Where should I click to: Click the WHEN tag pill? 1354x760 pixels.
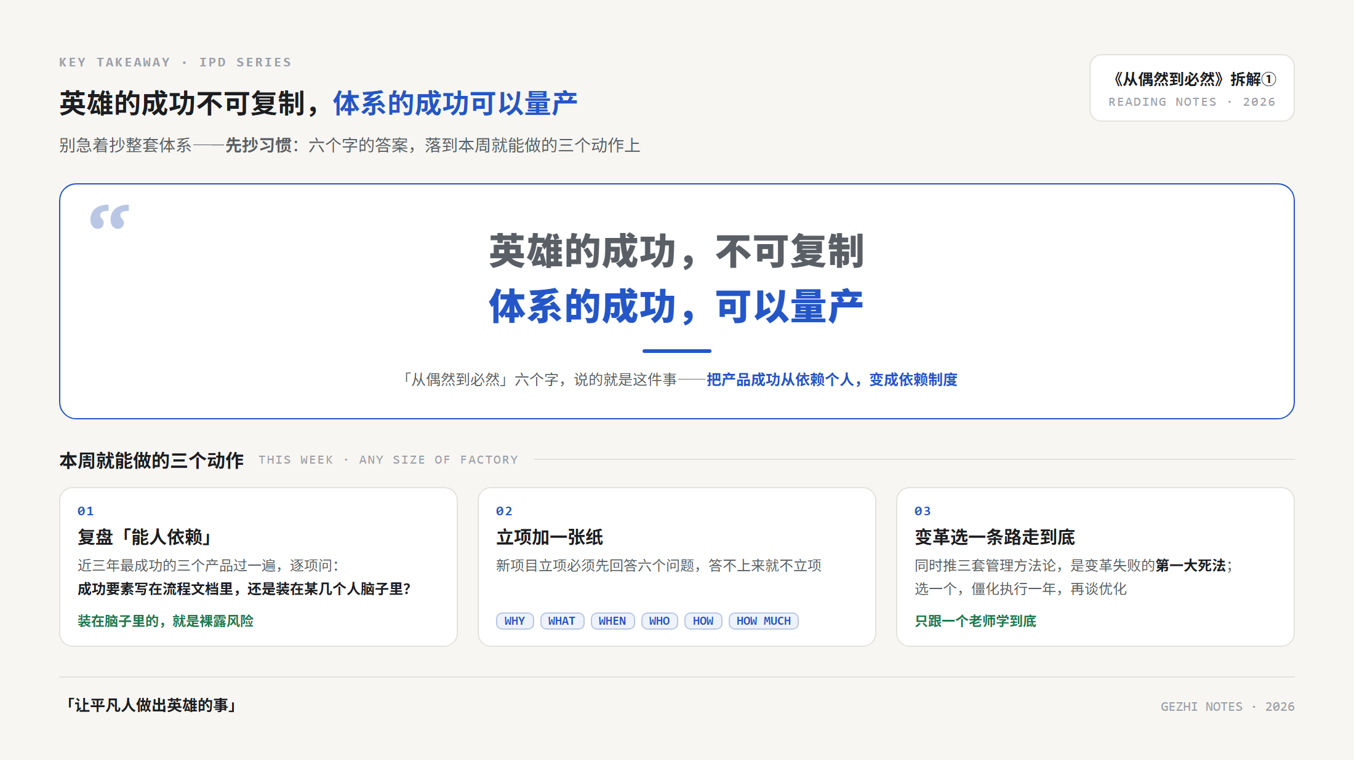(x=612, y=621)
